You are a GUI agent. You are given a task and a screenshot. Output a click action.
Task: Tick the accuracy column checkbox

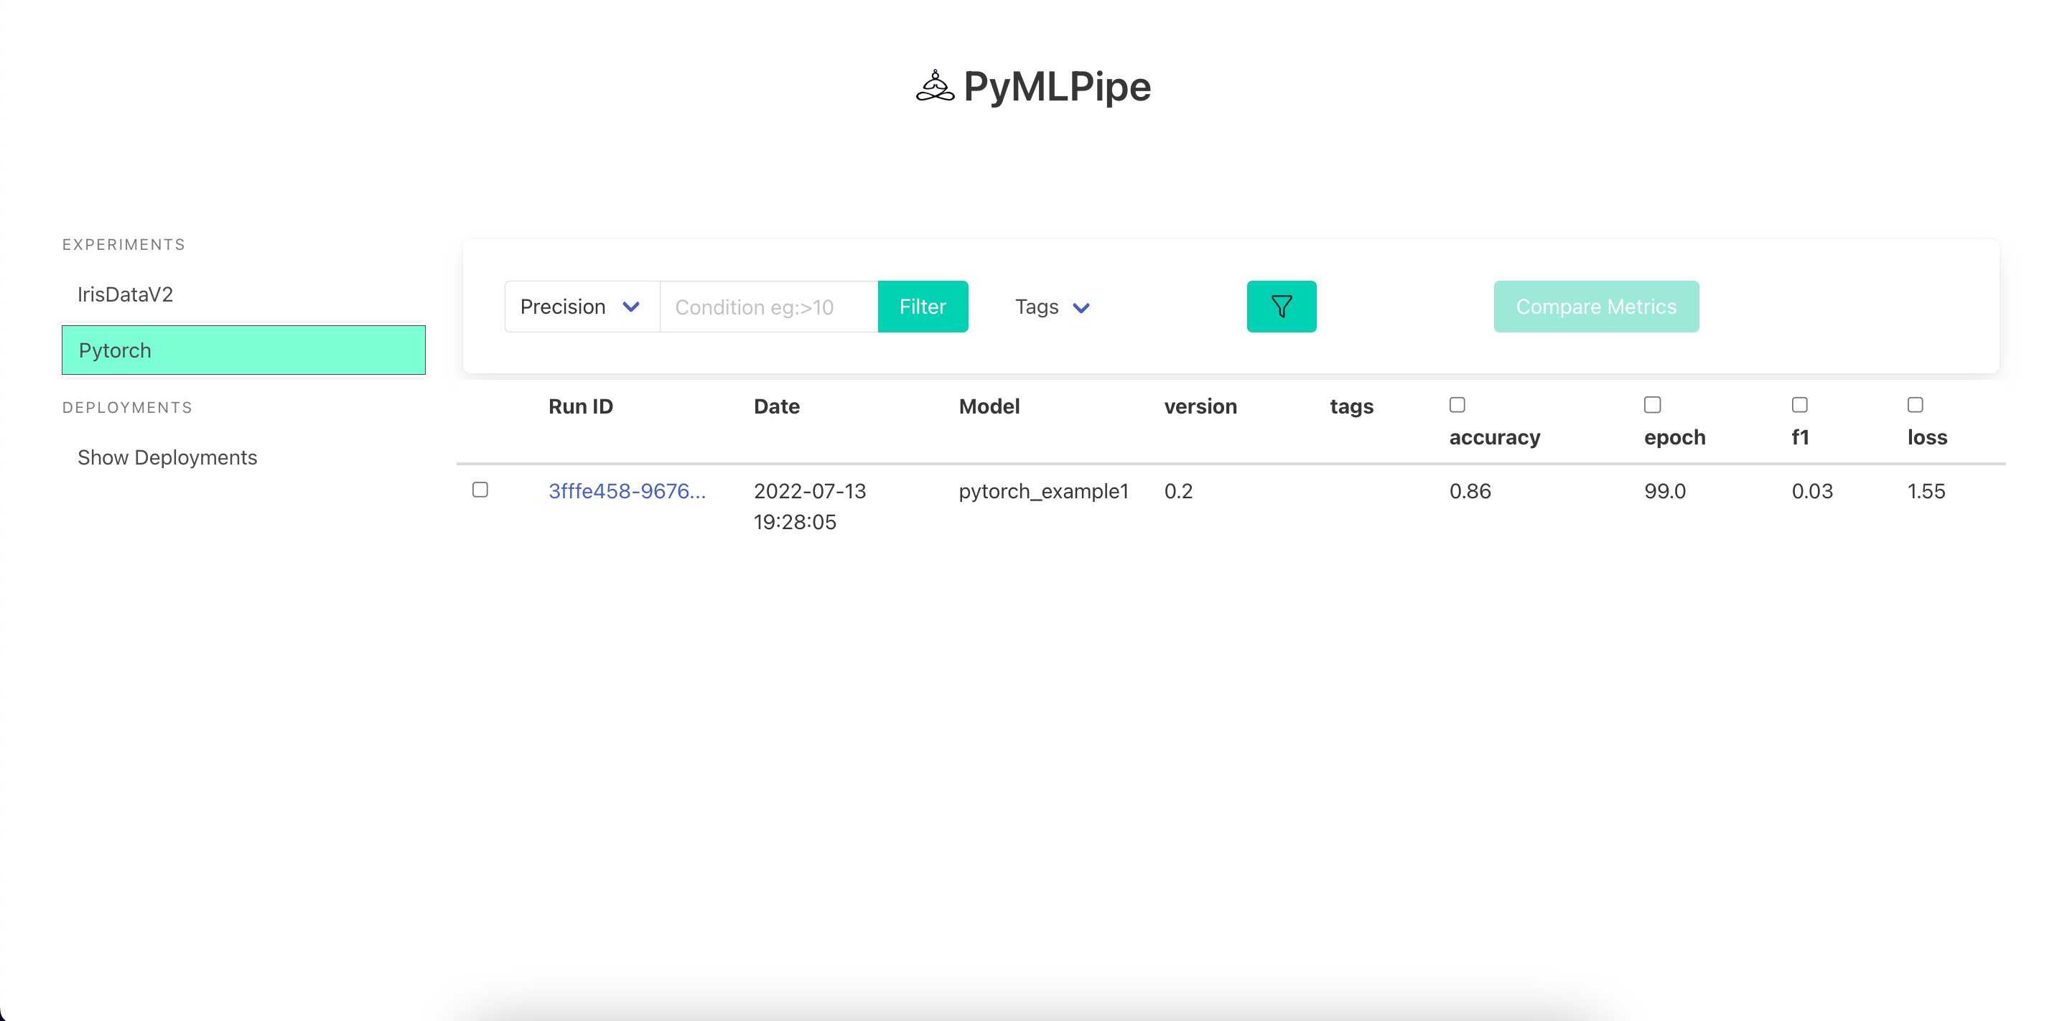coord(1457,405)
